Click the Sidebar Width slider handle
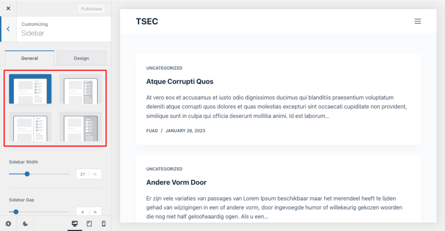445x231 pixels. 27,174
